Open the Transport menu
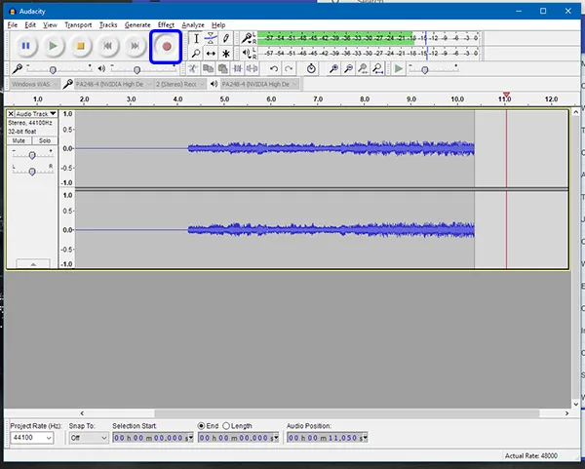Image resolution: width=585 pixels, height=469 pixels. coord(78,25)
